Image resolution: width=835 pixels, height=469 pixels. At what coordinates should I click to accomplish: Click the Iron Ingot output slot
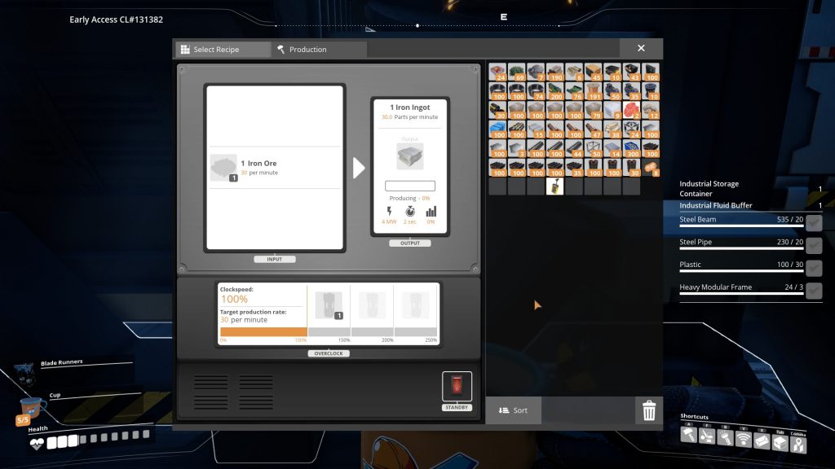click(409, 156)
